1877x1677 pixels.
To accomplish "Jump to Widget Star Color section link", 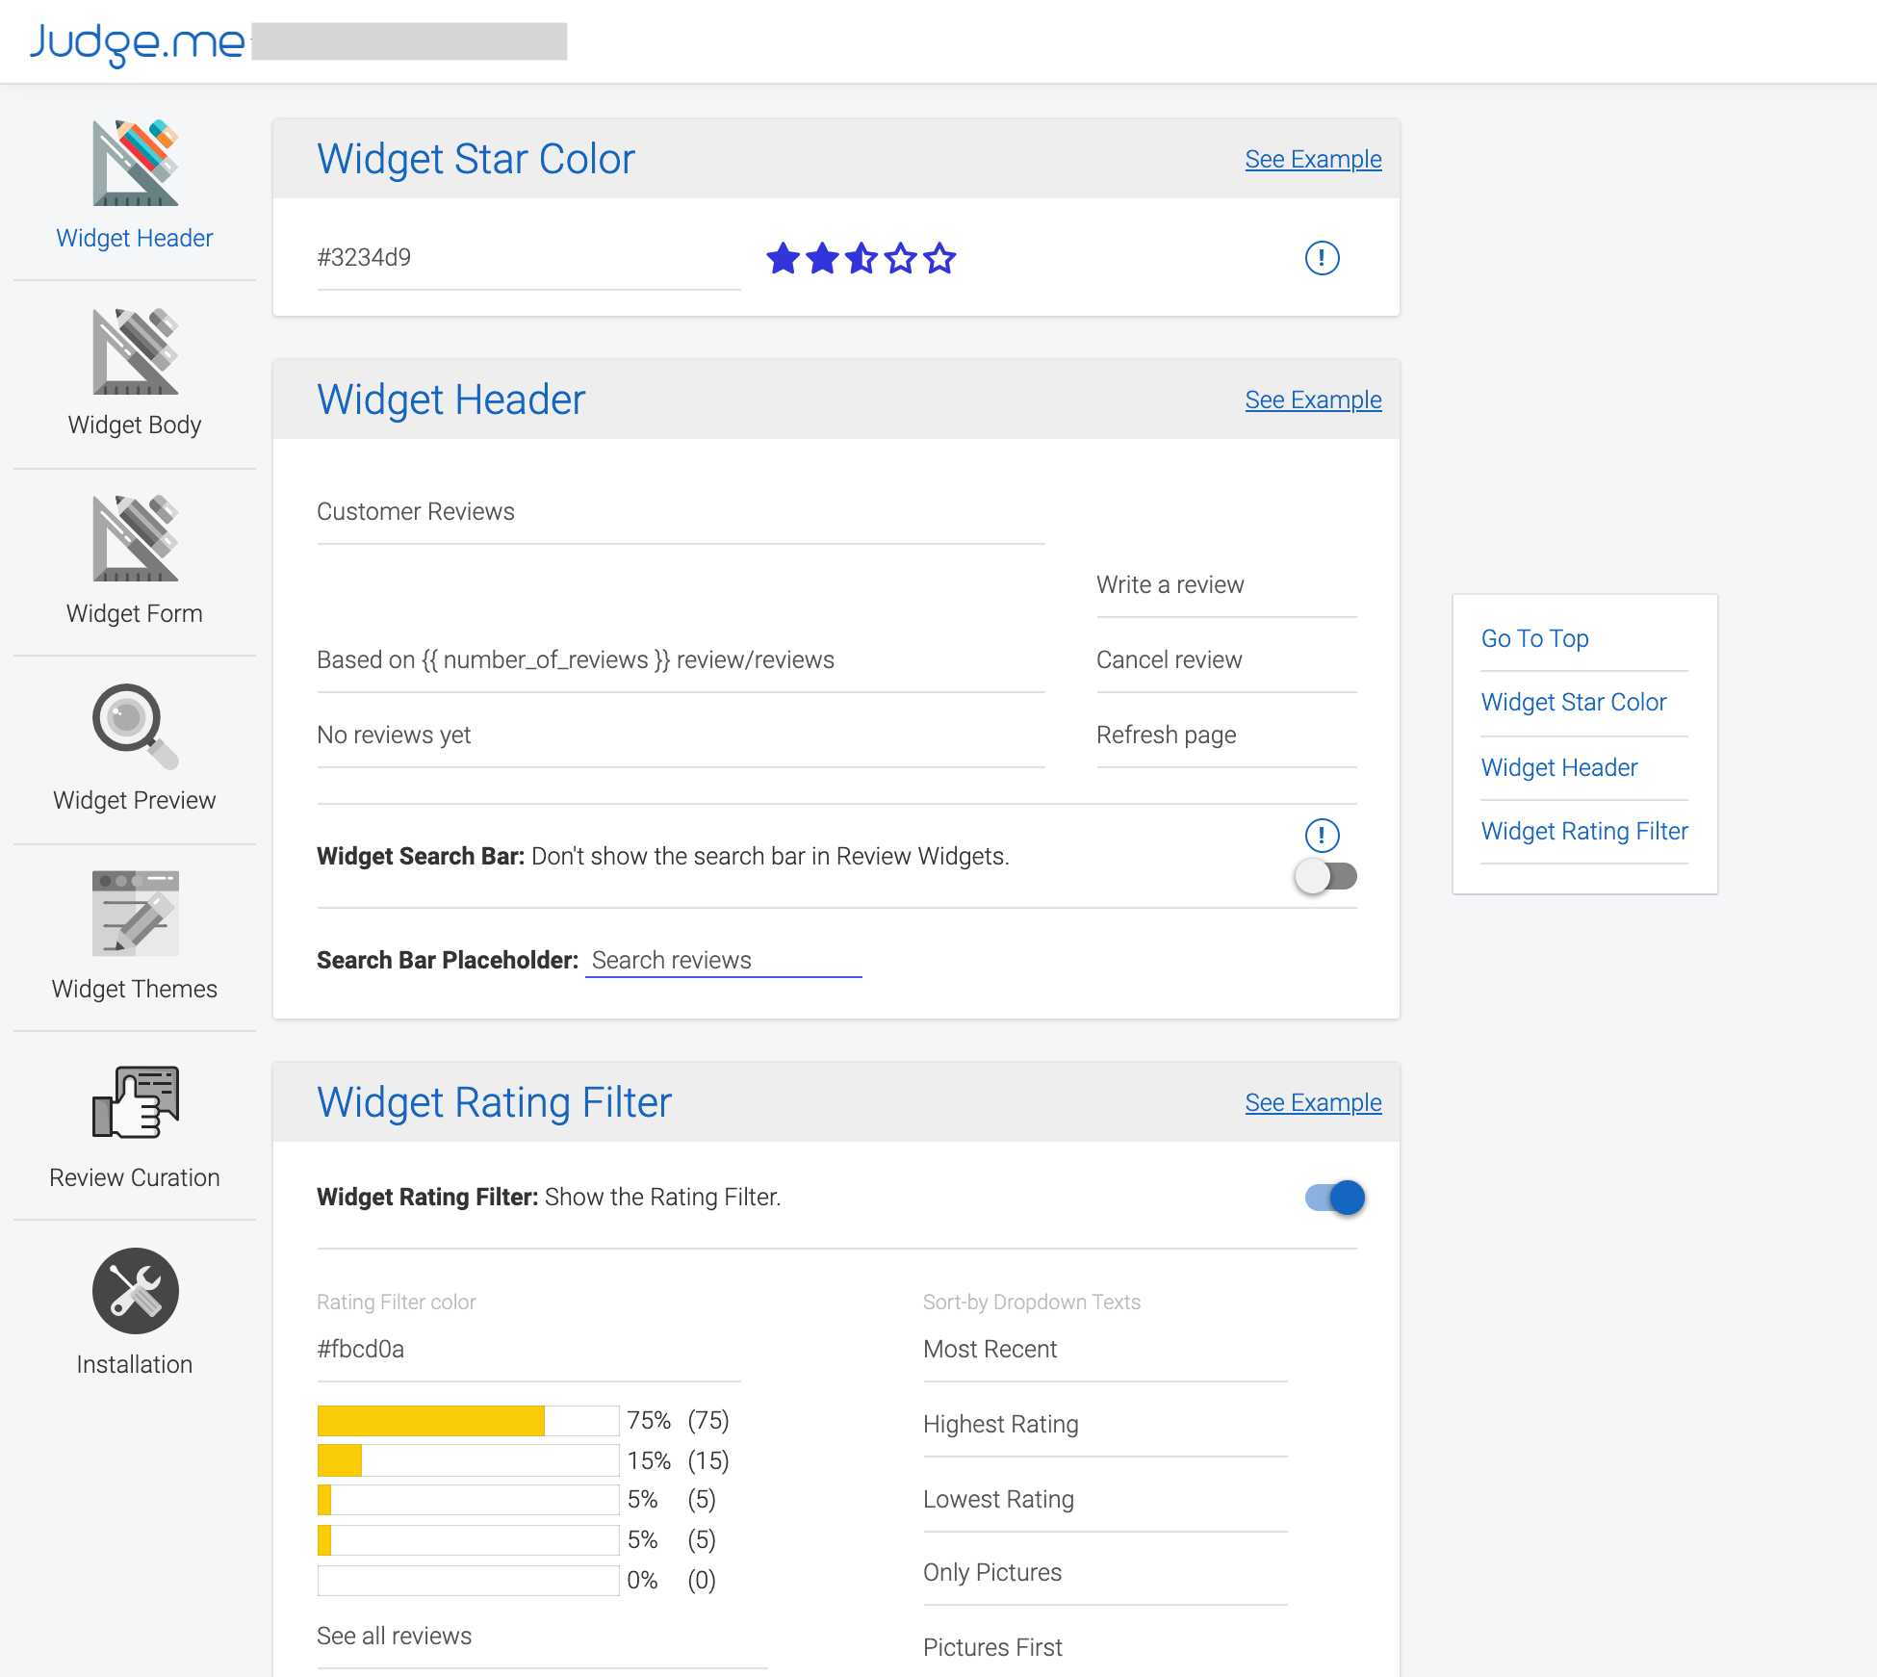I will pyautogui.click(x=1574, y=702).
